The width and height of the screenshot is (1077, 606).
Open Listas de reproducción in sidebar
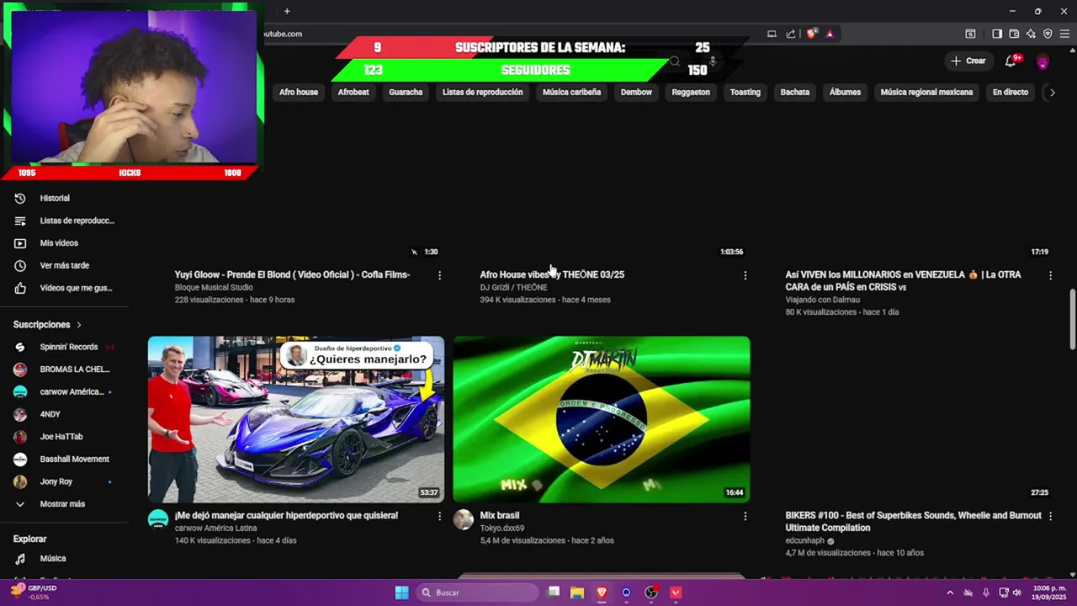[64, 221]
